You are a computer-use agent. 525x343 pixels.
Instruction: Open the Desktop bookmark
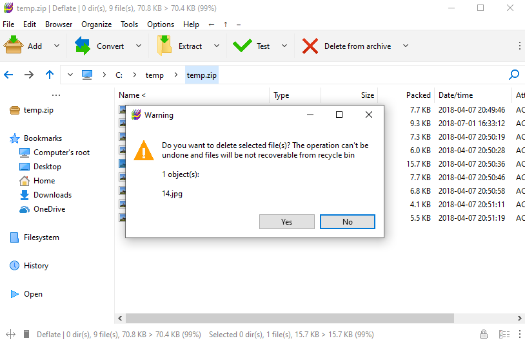tap(40, 167)
